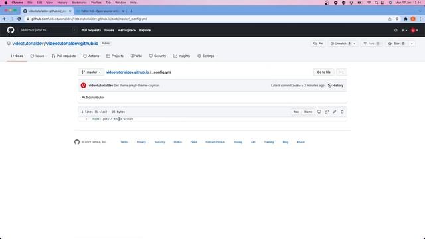The height and width of the screenshot is (239, 425).
Task: Open the Chrome File menu
Action: click(29, 3)
